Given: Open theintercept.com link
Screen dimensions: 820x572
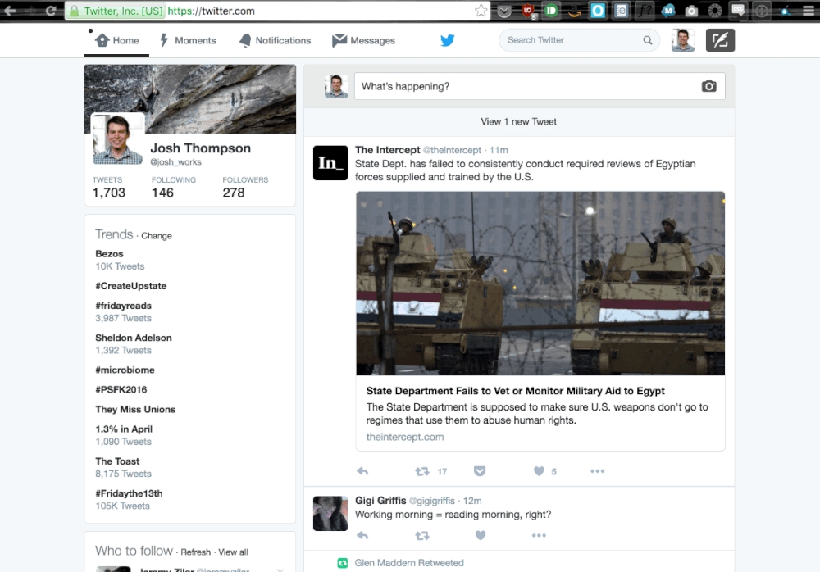Looking at the screenshot, I should 405,437.
